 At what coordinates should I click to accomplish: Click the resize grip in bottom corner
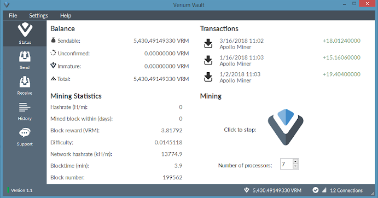373,193
